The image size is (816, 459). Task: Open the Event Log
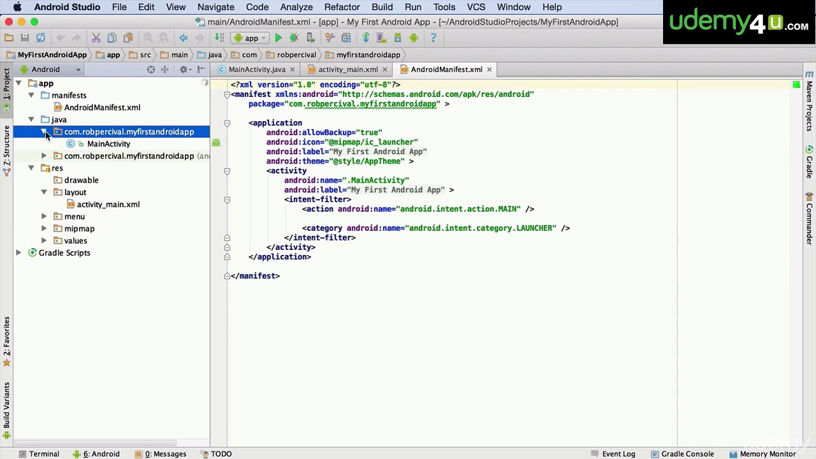click(613, 454)
